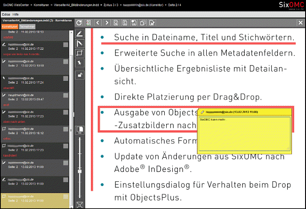Check the box for the 11.02.2013 18:12 correction
Image resolution: width=306 pixels, height=209 pixels.
(66, 129)
